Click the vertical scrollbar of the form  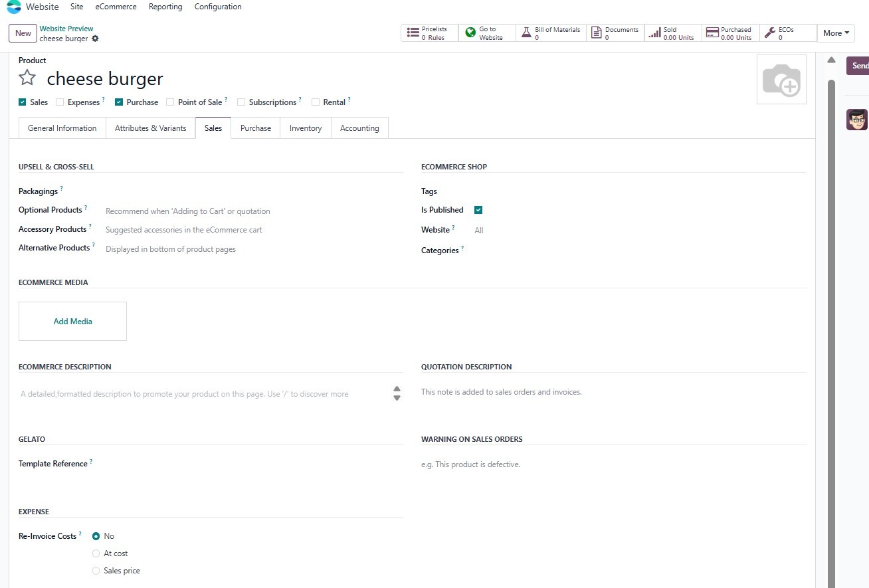pos(831,332)
